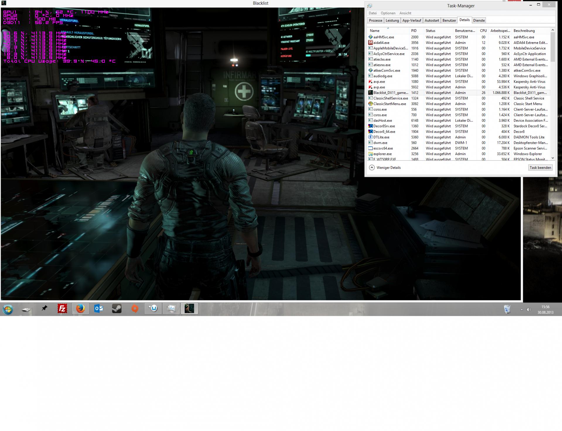The height and width of the screenshot is (431, 562).
Task: Select csrss.exe with PID 700
Action: (x=459, y=115)
